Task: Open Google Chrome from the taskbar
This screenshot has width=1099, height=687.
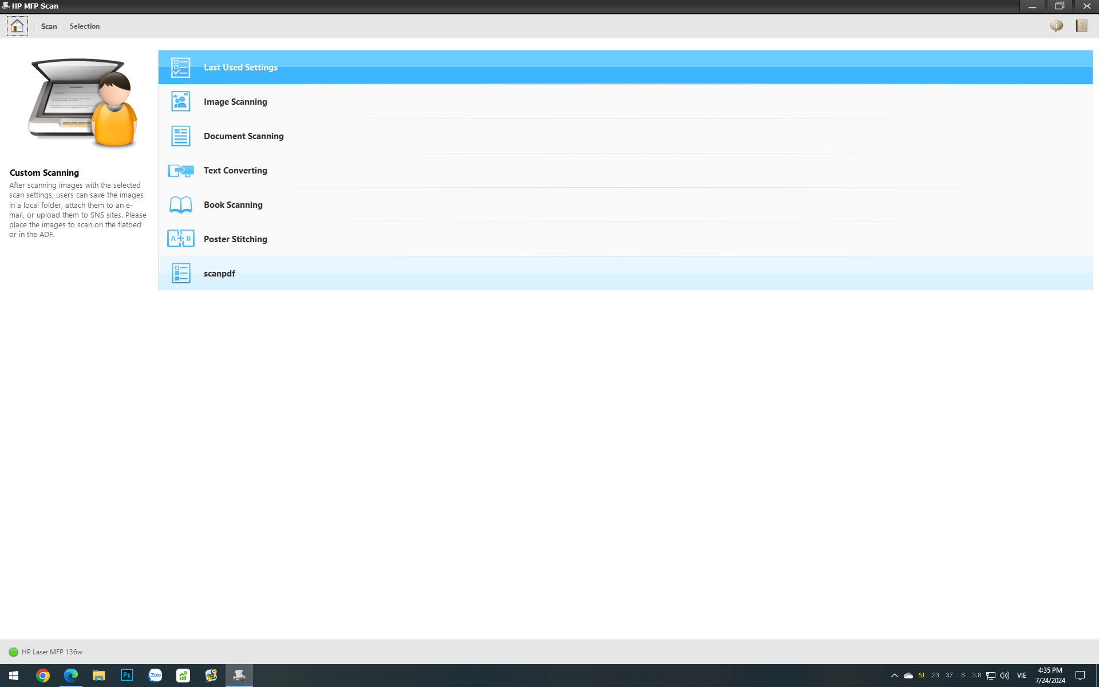Action: (x=42, y=676)
